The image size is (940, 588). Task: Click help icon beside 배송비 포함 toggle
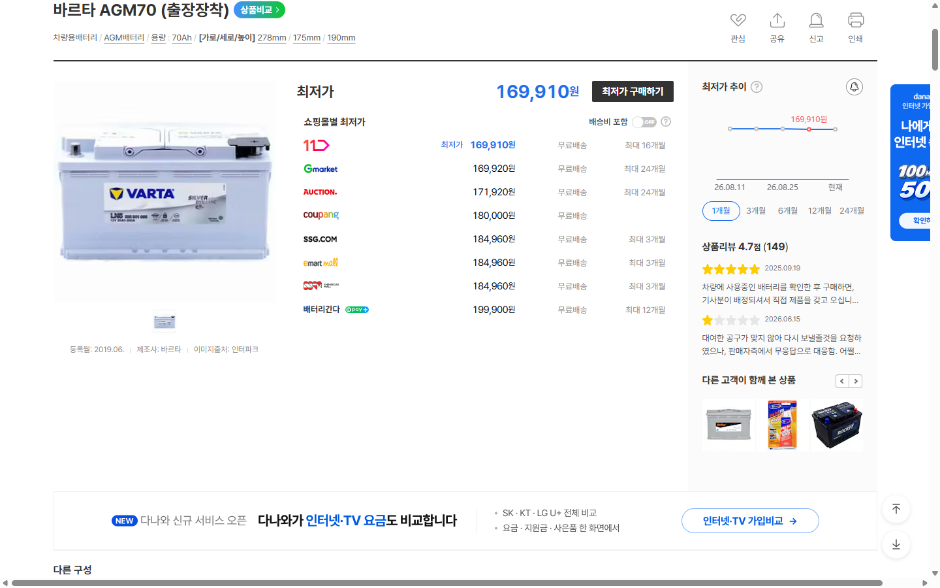coord(666,122)
